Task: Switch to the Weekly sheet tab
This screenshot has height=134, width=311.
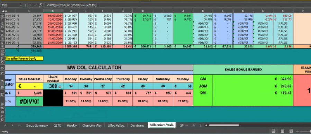Action: pyautogui.click(x=72, y=125)
